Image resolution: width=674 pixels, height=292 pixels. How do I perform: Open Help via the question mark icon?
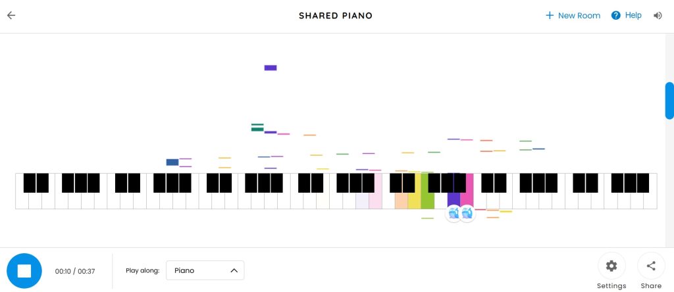[616, 16]
